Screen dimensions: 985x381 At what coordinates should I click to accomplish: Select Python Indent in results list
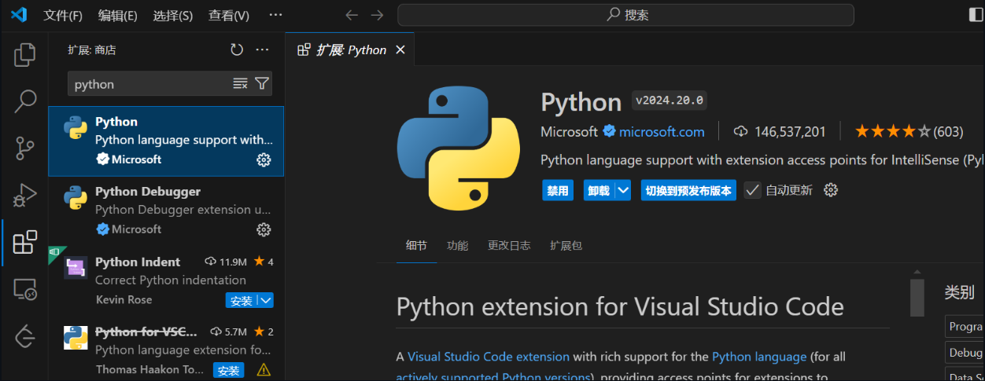coord(166,280)
